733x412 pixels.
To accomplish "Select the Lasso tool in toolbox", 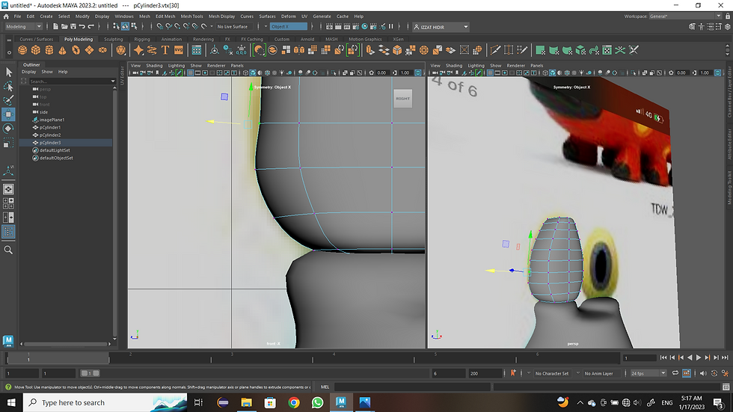I will click(8, 87).
